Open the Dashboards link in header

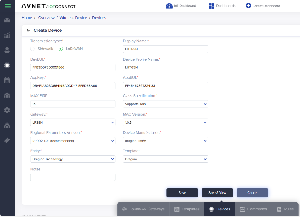[226, 6]
